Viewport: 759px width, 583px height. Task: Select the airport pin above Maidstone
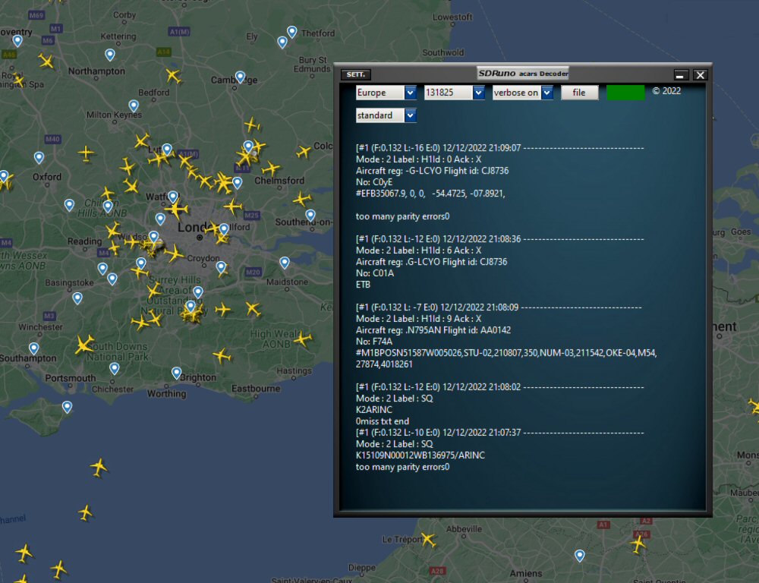(x=285, y=263)
